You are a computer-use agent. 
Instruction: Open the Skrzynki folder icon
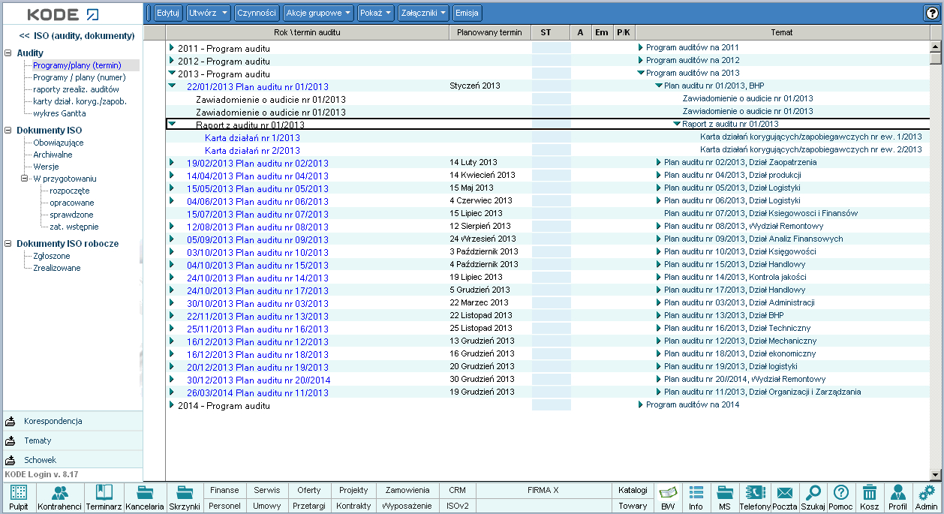point(185,497)
